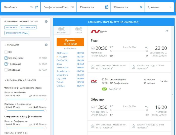This screenshot has width=176, height=135.
Task: Open SuperKassa.ru offer link
Action: point(63,71)
